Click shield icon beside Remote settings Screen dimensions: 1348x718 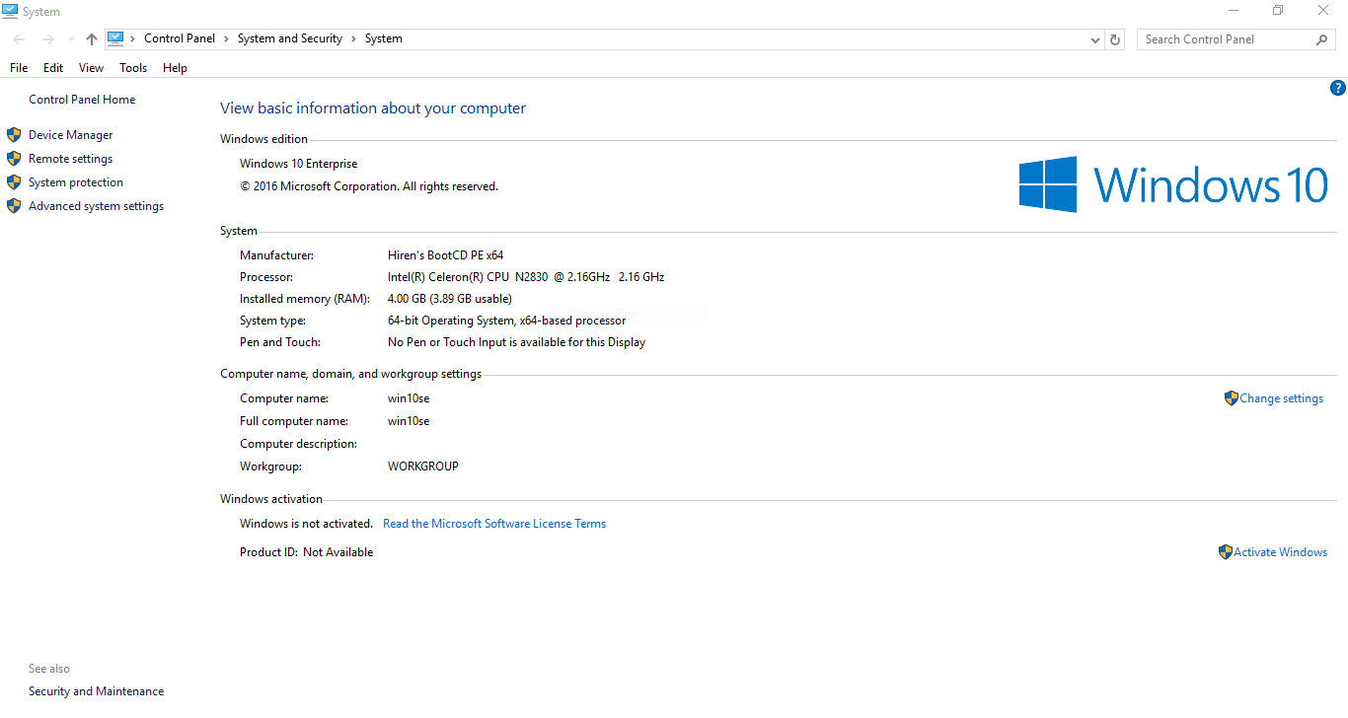point(14,159)
